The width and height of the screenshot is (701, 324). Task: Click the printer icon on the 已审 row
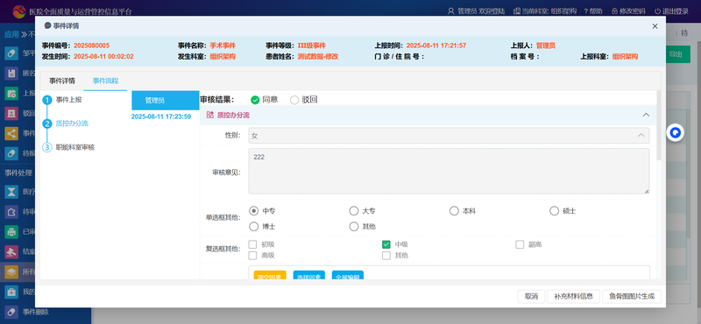point(11,231)
